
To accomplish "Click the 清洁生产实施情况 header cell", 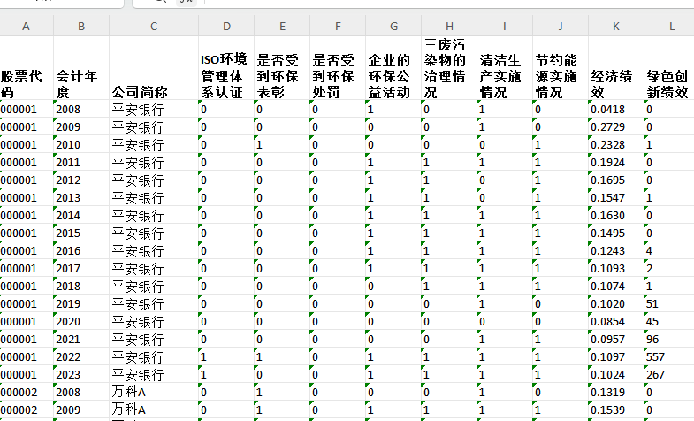I will pos(505,68).
